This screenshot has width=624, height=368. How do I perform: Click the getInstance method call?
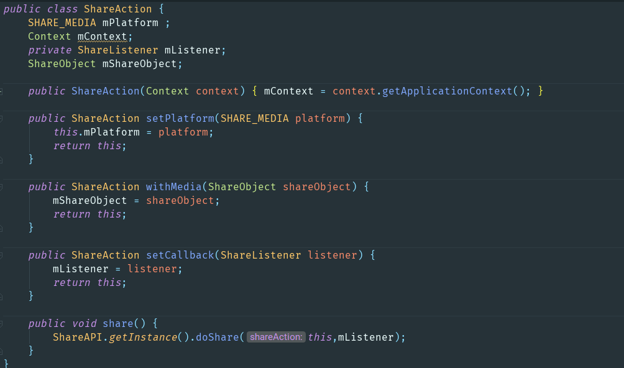(143, 338)
